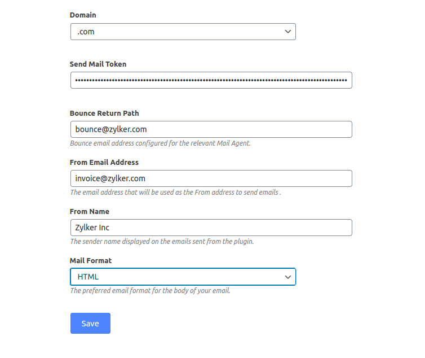Select the From Email Address input
Screen dimensions: 425x358
point(211,178)
